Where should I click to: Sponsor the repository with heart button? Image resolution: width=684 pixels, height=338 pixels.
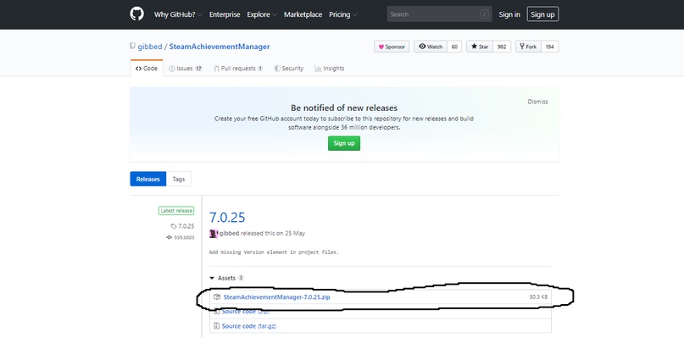coord(392,47)
